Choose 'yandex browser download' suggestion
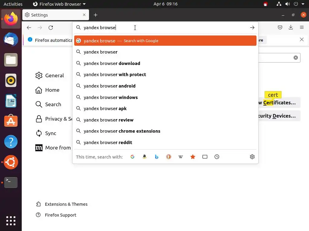The height and width of the screenshot is (231, 309). point(165,63)
